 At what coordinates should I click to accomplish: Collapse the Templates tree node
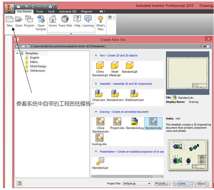(x=17, y=53)
